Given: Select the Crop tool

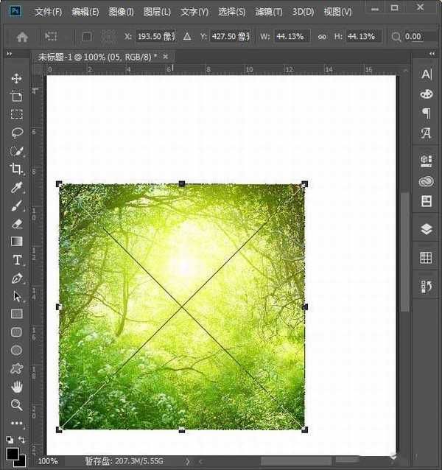Looking at the screenshot, I should [x=16, y=169].
